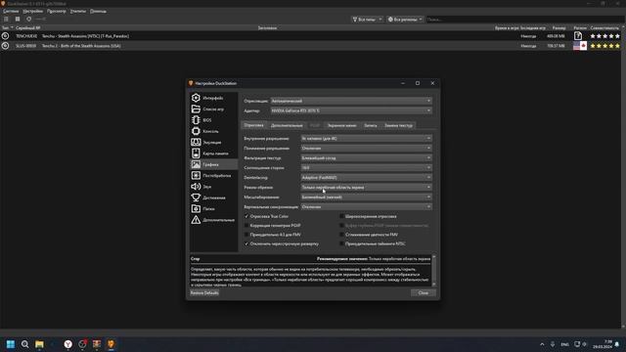
Task: Open Windows Start menu
Action: 11,344
